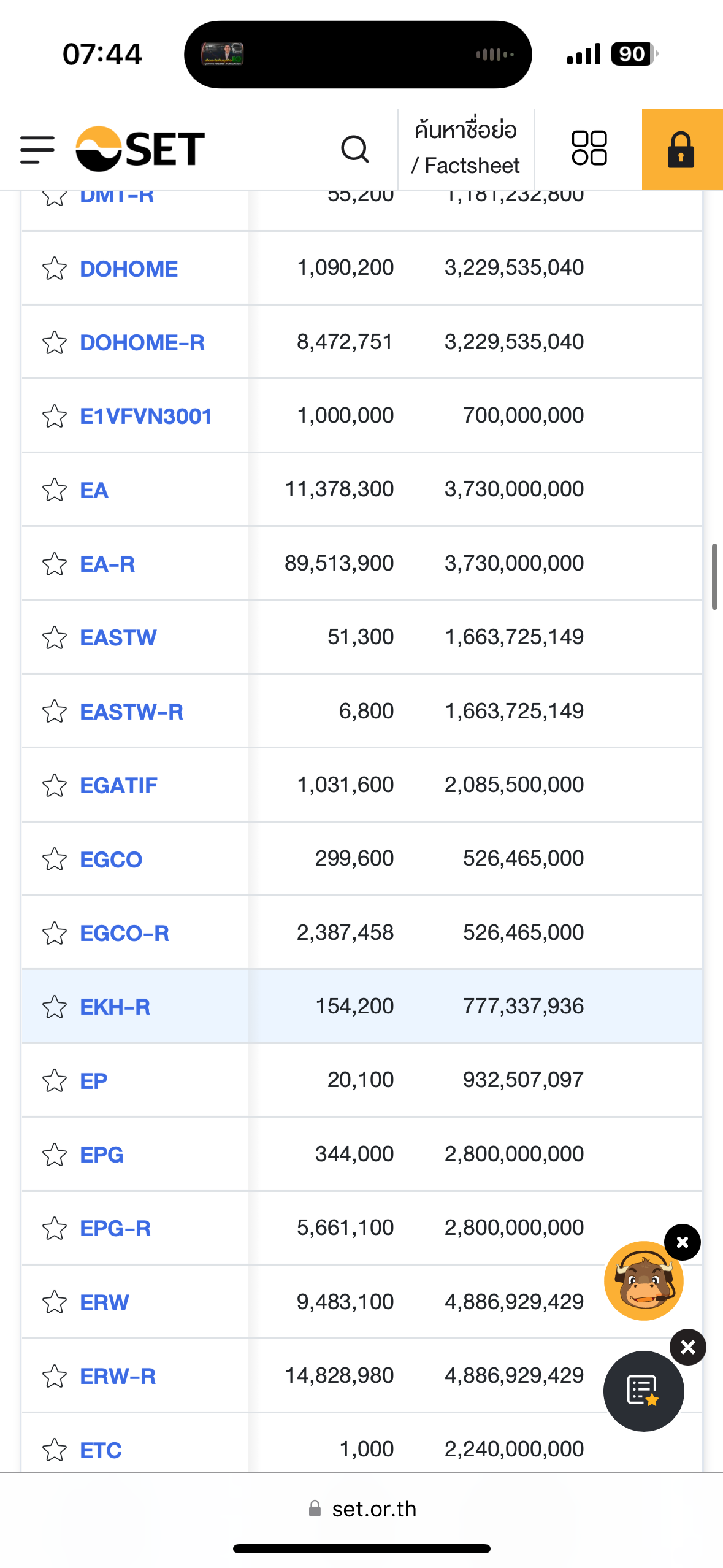Tap the magnifier search icon

click(x=355, y=150)
